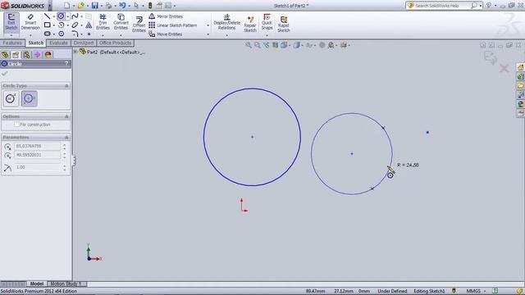This screenshot has width=525, height=295.
Task: Switch to the DimXpert tab
Action: (84, 43)
